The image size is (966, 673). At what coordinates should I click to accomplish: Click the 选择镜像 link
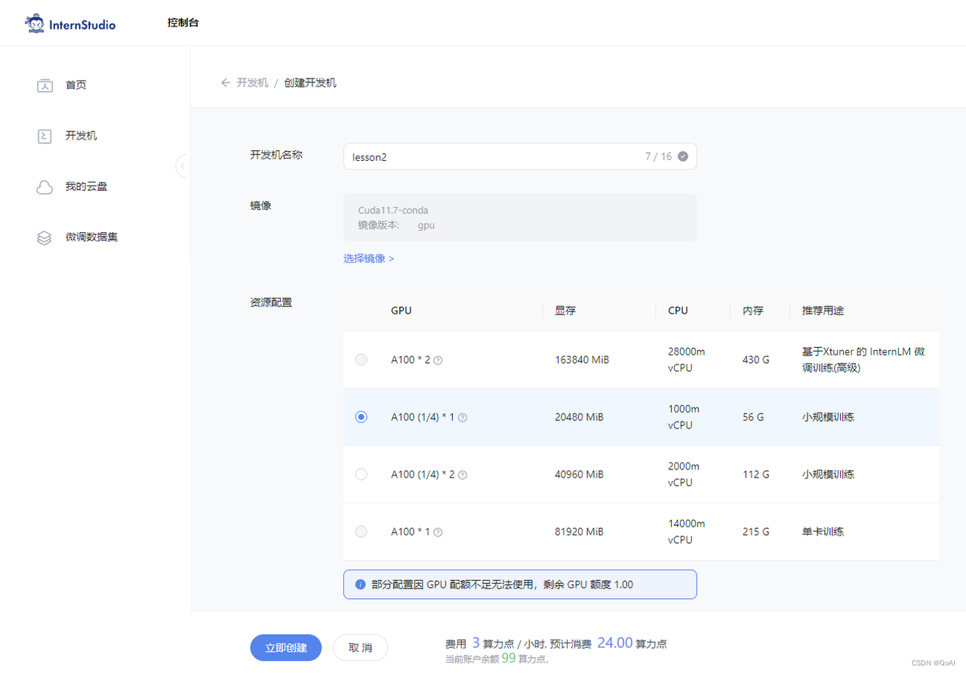(x=368, y=258)
